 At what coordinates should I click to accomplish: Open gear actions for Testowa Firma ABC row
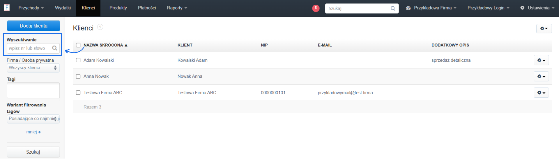click(541, 93)
